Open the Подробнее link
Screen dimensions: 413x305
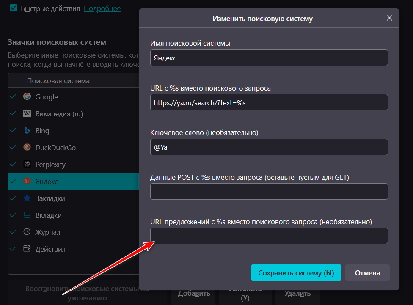click(x=102, y=8)
